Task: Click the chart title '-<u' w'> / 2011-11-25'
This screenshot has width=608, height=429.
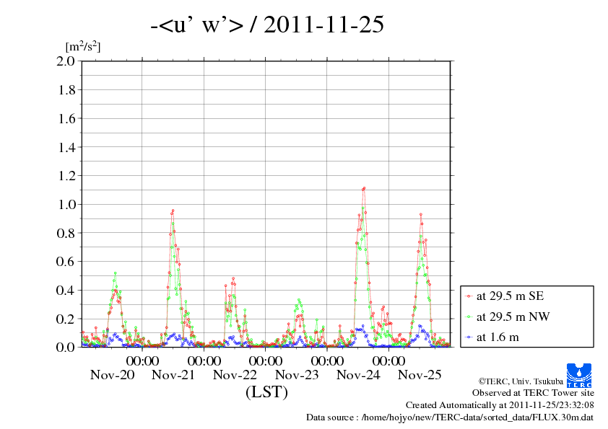Action: pyautogui.click(x=267, y=25)
